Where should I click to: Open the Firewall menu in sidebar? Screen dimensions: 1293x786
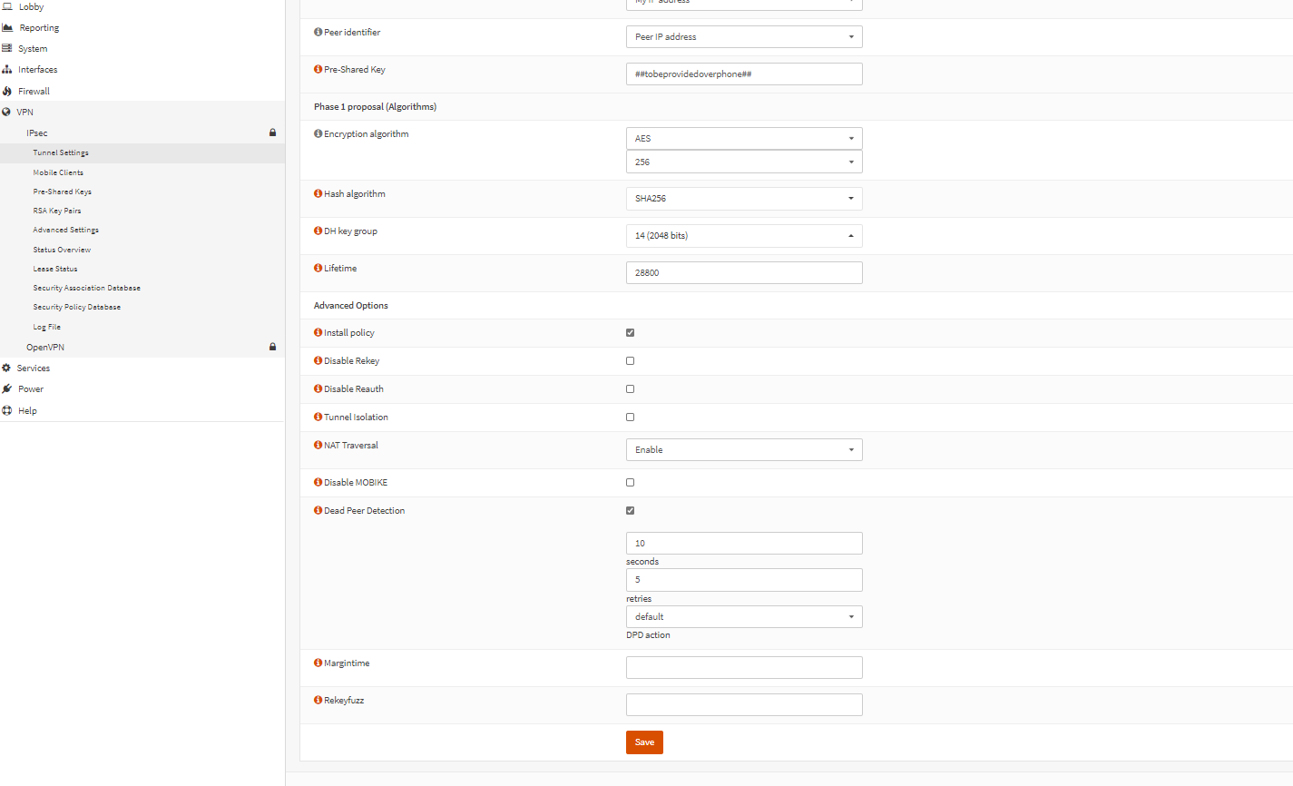click(x=34, y=91)
